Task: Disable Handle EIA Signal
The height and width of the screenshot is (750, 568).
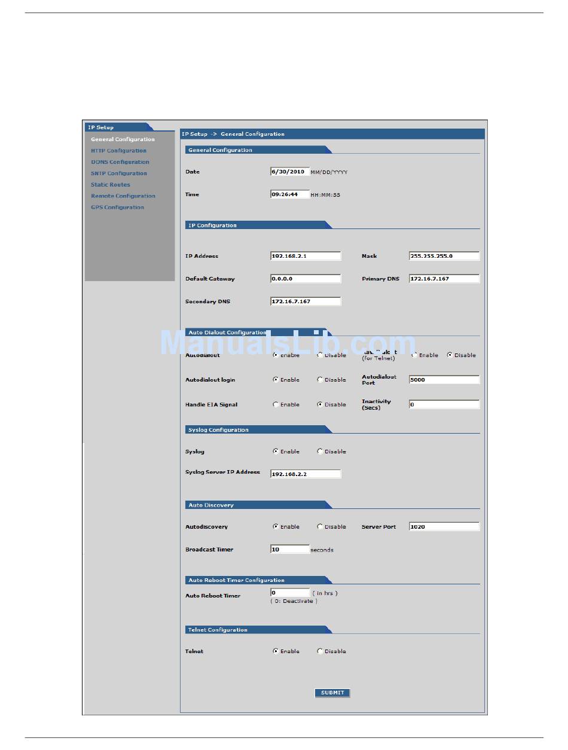Action: point(320,405)
